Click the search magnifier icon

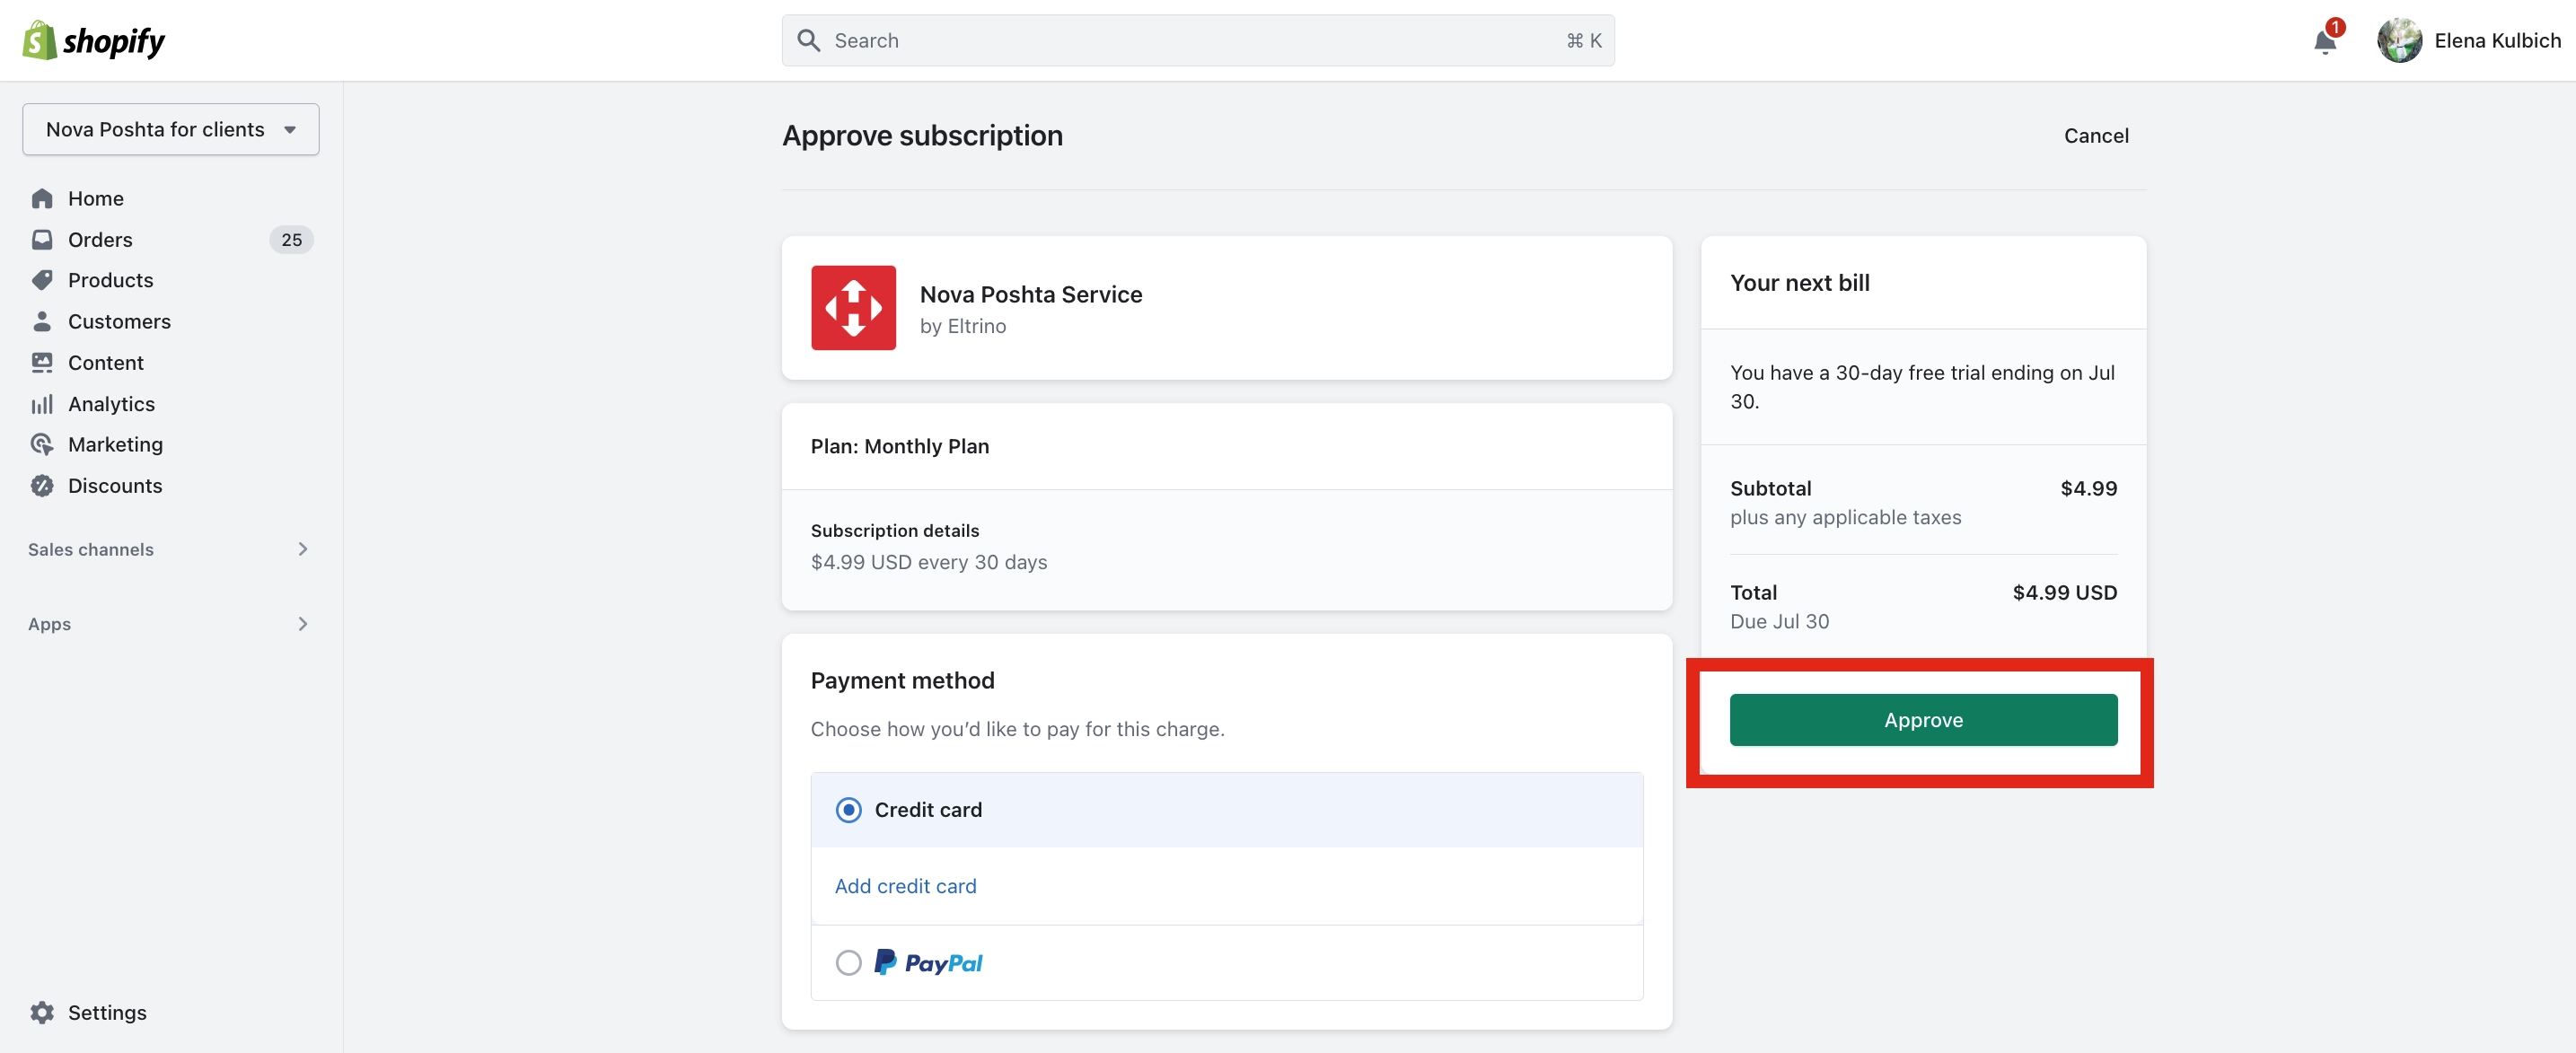(x=808, y=41)
